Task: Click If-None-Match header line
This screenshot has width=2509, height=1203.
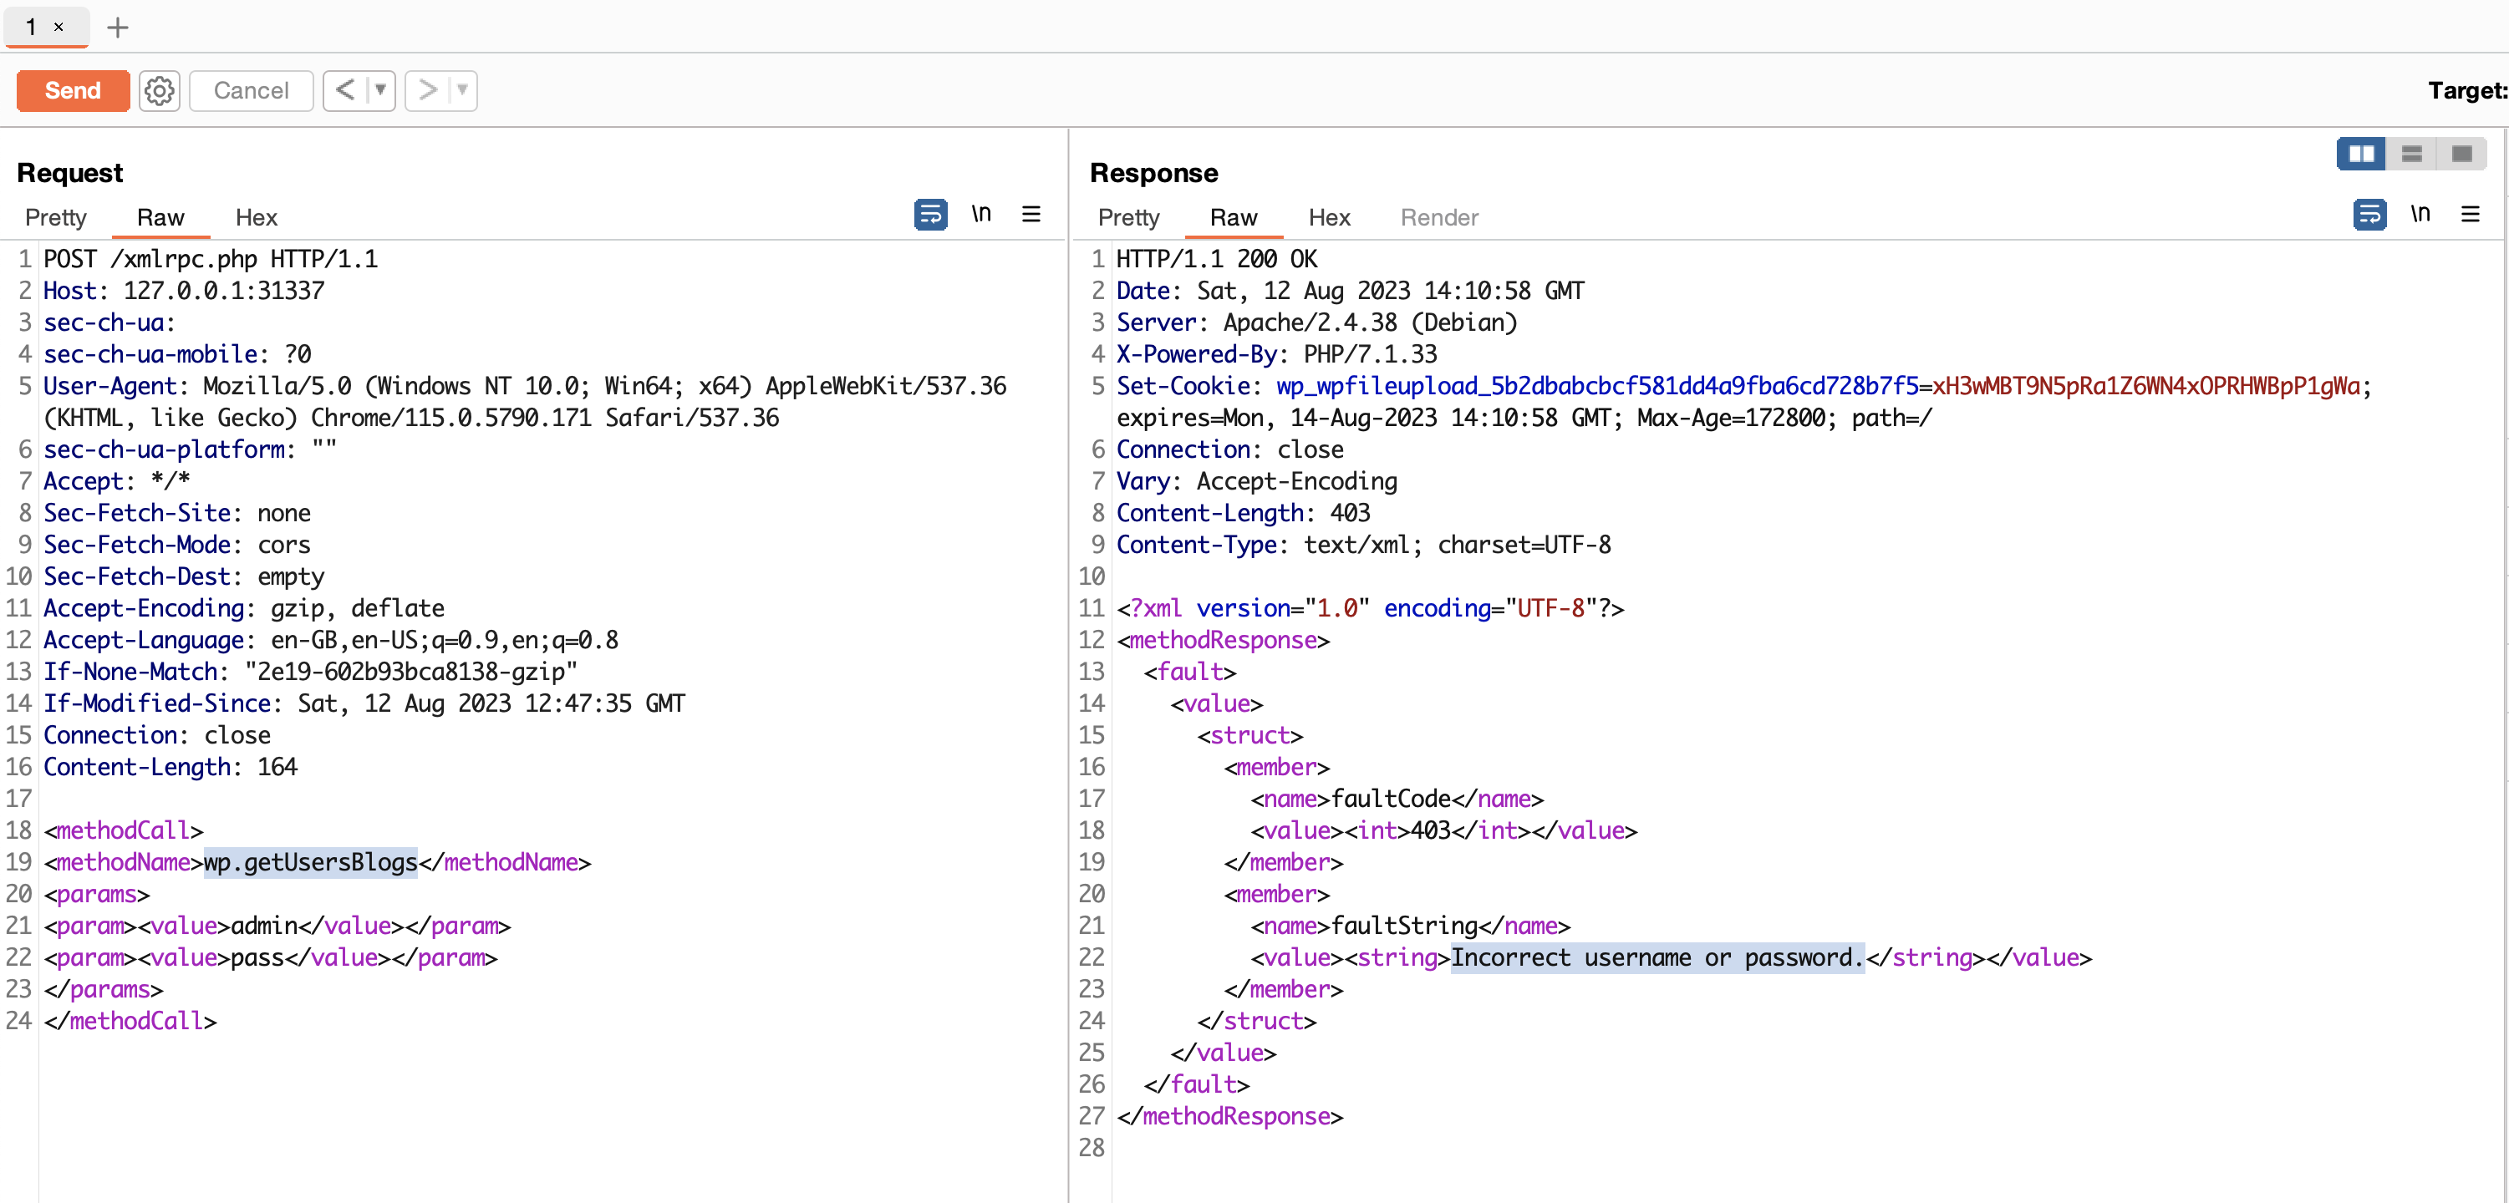Action: click(311, 672)
